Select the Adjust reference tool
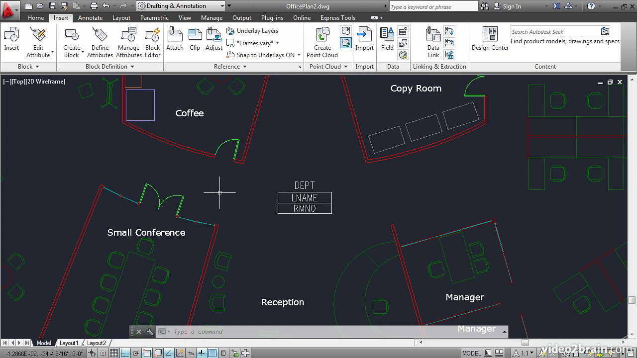The height and width of the screenshot is (358, 637). (214, 40)
